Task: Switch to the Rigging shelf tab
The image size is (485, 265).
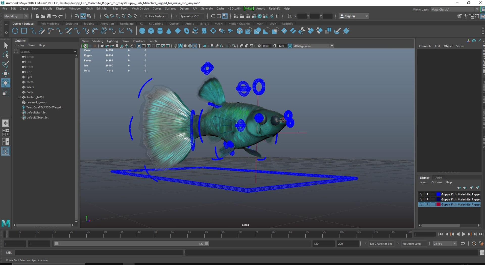Action: click(x=89, y=24)
